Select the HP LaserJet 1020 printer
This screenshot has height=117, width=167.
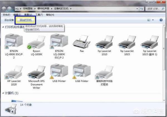pyautogui.click(x=14, y=76)
